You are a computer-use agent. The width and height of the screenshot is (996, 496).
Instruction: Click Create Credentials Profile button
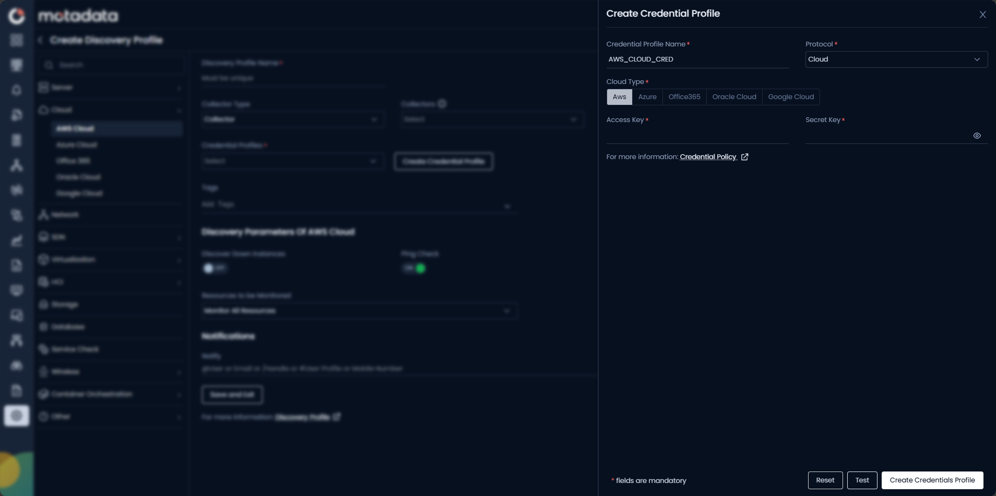[932, 480]
